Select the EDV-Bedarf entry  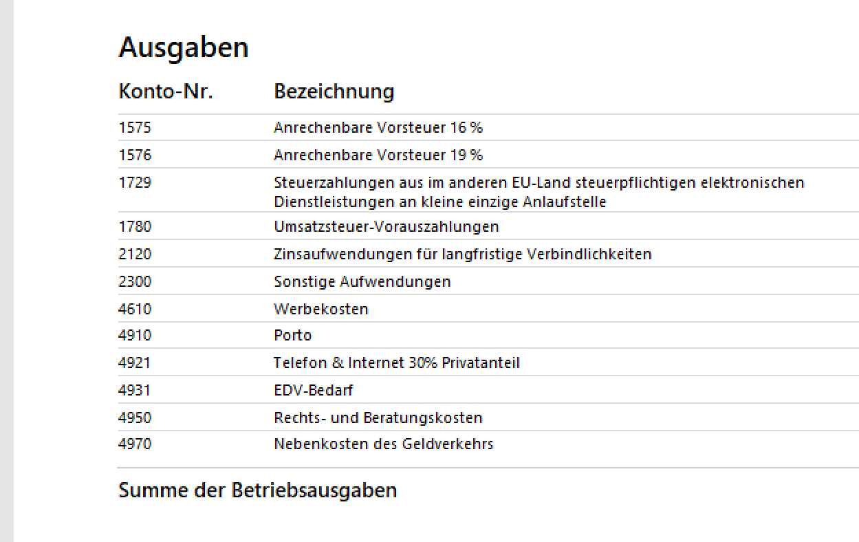coord(314,390)
